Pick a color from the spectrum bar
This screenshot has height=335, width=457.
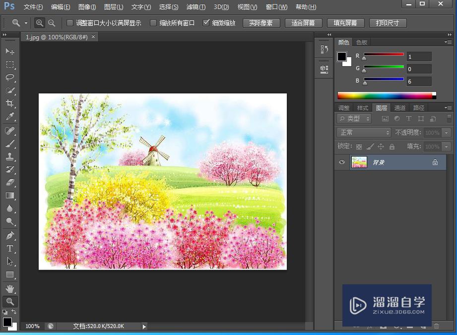[385, 96]
